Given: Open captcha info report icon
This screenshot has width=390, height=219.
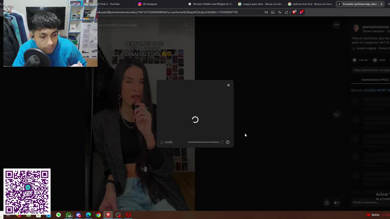Looking at the screenshot, I should point(228,142).
